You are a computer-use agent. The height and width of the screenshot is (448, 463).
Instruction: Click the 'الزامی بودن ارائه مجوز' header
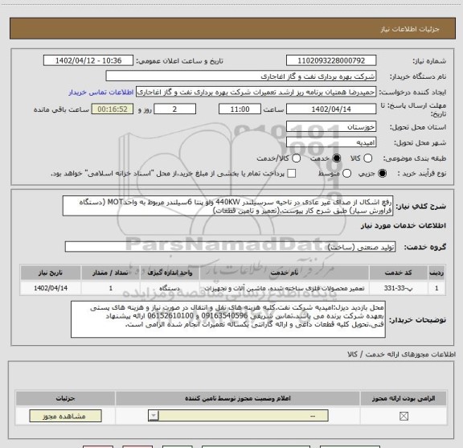pyautogui.click(x=404, y=398)
